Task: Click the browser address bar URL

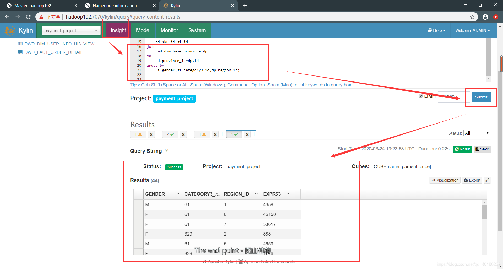Action: tap(123, 17)
